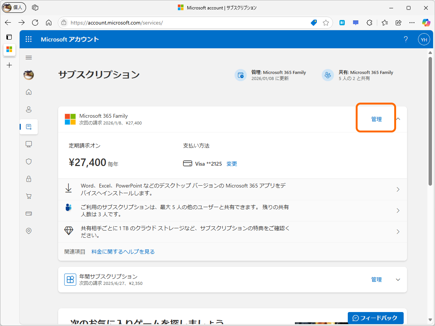This screenshot has width=435, height=326.
Task: Open the YH account avatar menu
Action: tap(424, 39)
